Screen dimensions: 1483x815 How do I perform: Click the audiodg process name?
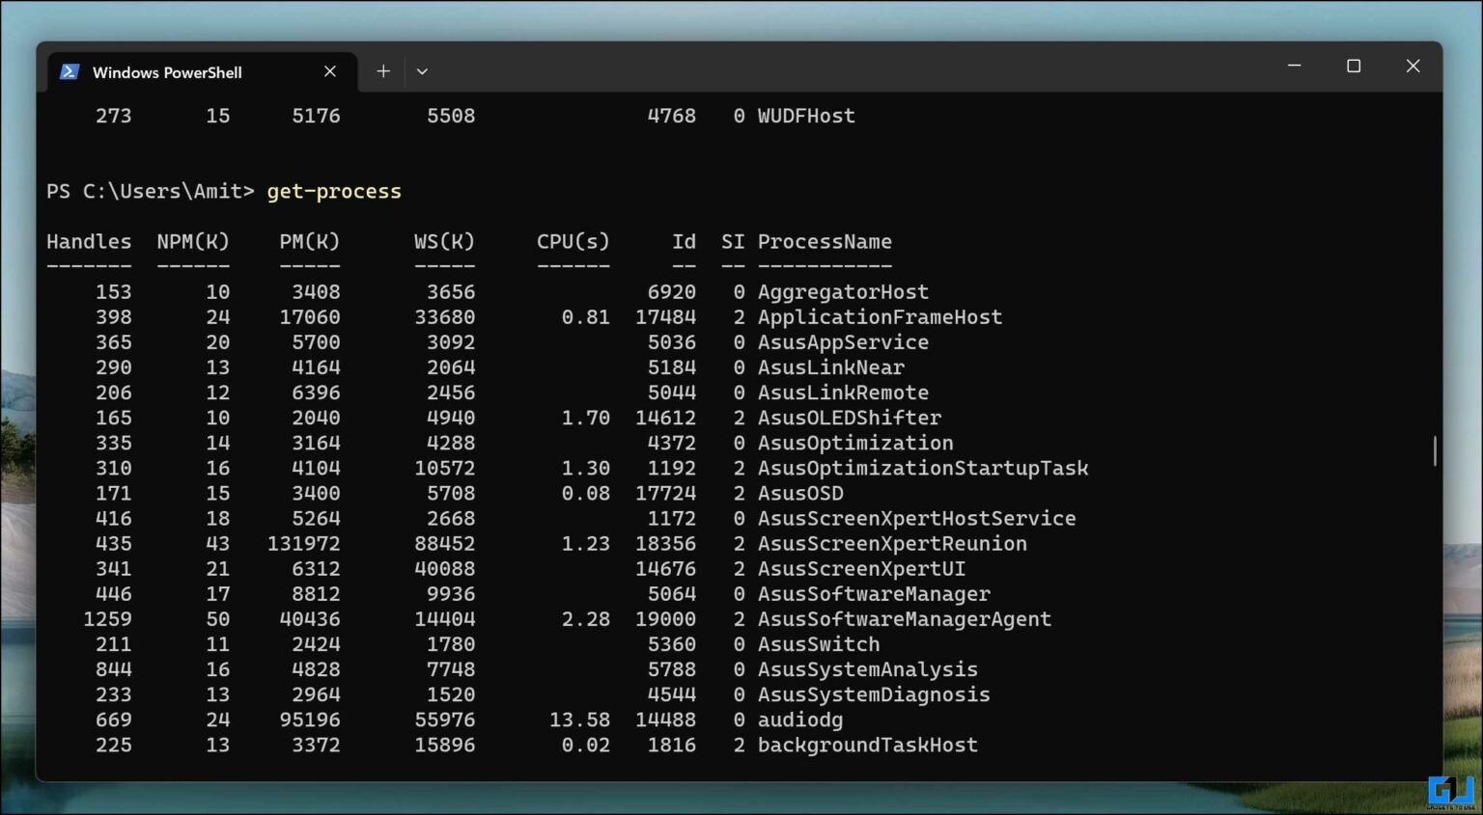[800, 720]
